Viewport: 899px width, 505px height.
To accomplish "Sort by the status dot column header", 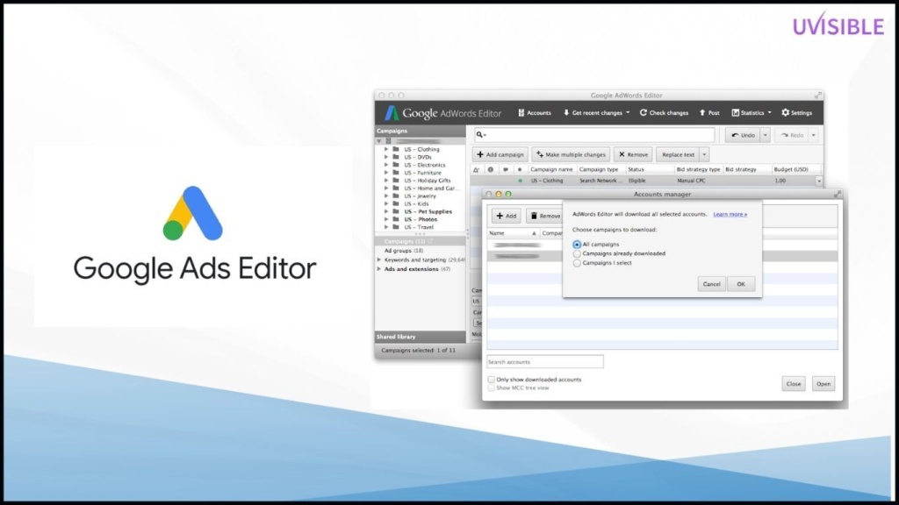I will point(520,169).
